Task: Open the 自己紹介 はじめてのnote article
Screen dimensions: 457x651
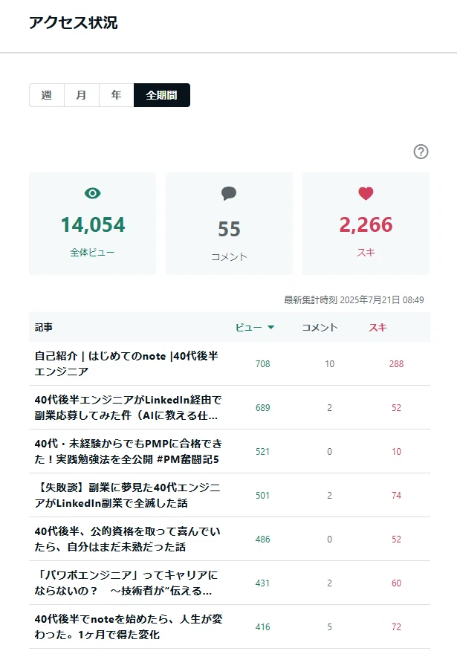Action: pyautogui.click(x=126, y=363)
